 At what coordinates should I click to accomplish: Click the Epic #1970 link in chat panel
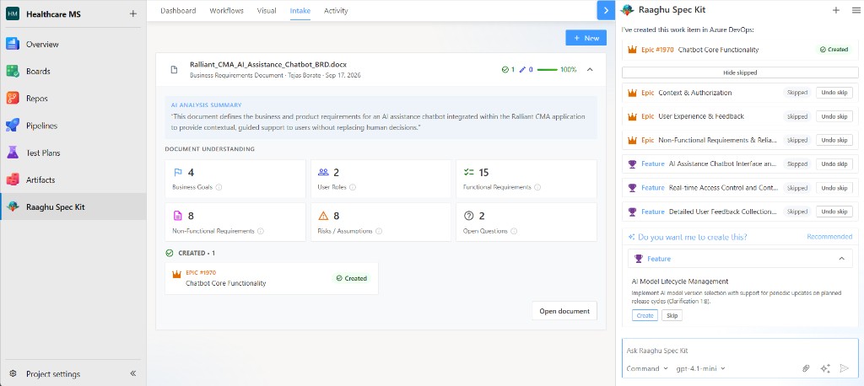657,50
